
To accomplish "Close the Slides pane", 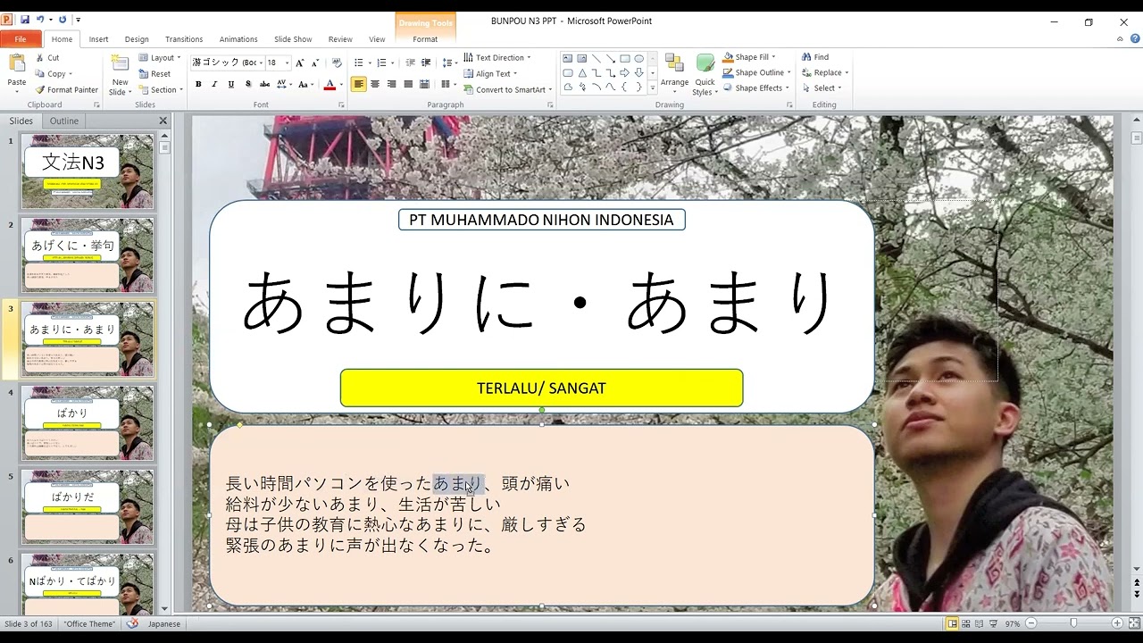I will coord(163,121).
